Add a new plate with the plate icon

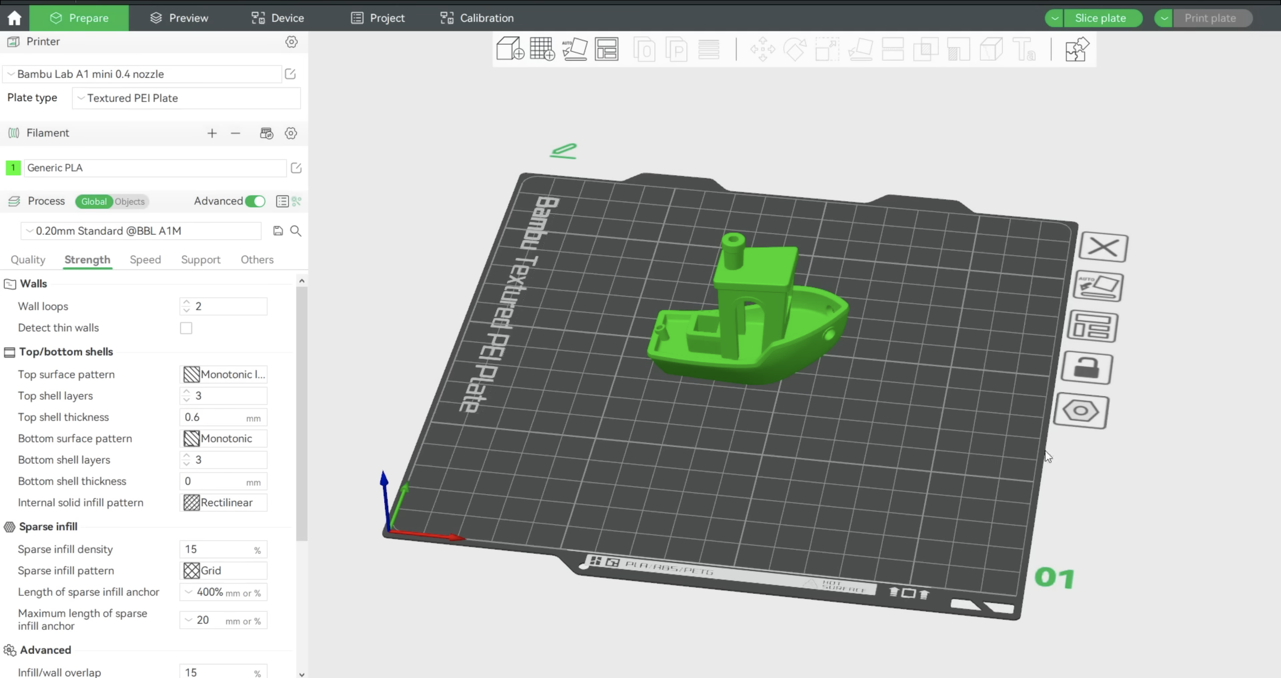click(542, 49)
